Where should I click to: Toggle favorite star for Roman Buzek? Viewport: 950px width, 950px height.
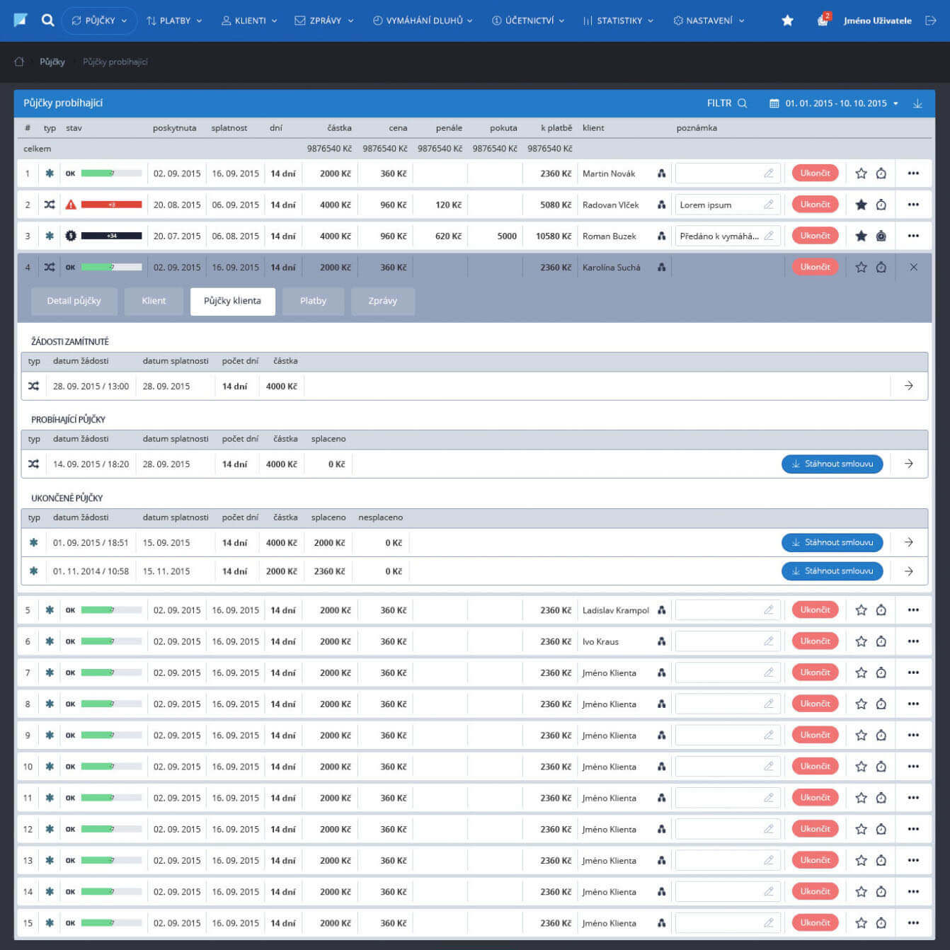pyautogui.click(x=861, y=236)
